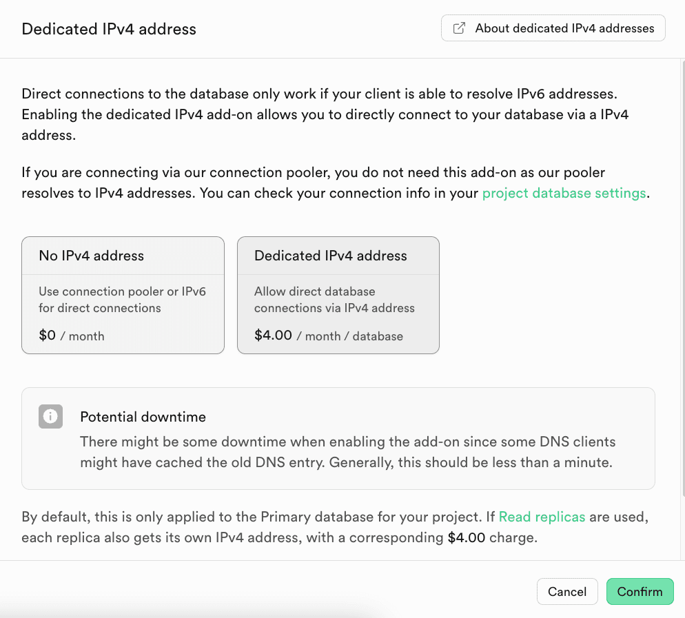Confirm enabling the IPv4 add-on
Viewport: 685px width, 618px height.
pos(640,591)
